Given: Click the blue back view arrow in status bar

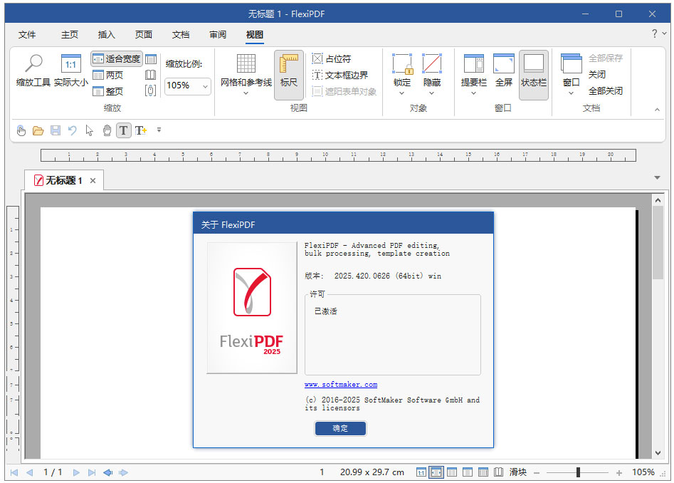Looking at the screenshot, I should click(108, 473).
